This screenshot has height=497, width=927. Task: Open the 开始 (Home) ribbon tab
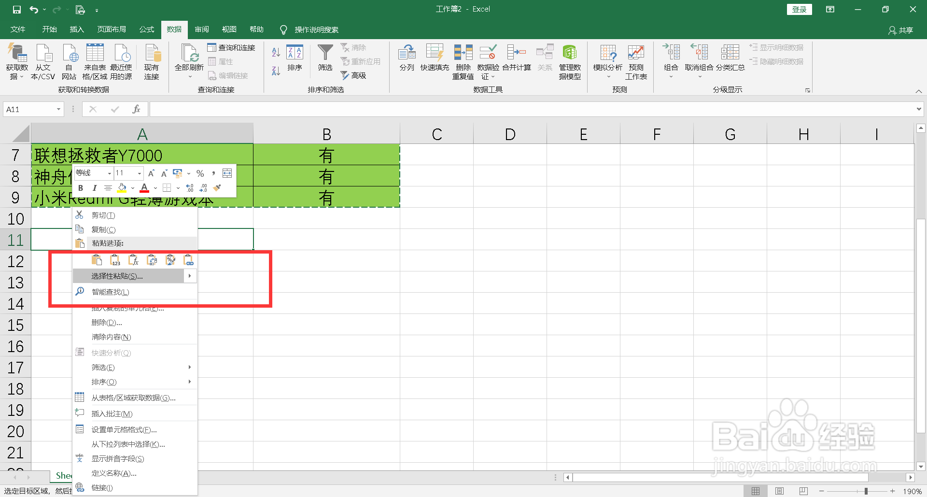pos(49,29)
